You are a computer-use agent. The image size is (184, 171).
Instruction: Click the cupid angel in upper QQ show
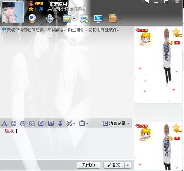(x=145, y=39)
